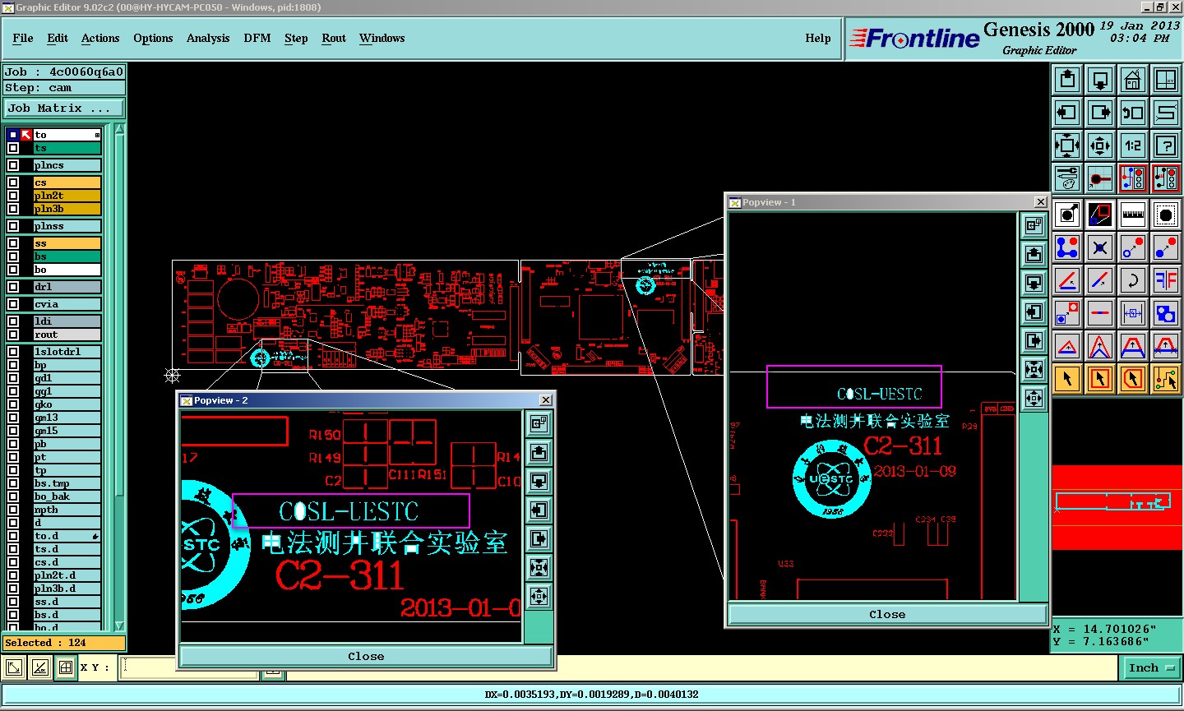Click the blue color swatch of layer to
The height and width of the screenshot is (711, 1184).
[x=13, y=135]
